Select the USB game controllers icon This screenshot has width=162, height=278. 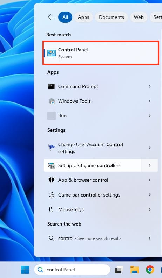pyautogui.click(x=52, y=165)
